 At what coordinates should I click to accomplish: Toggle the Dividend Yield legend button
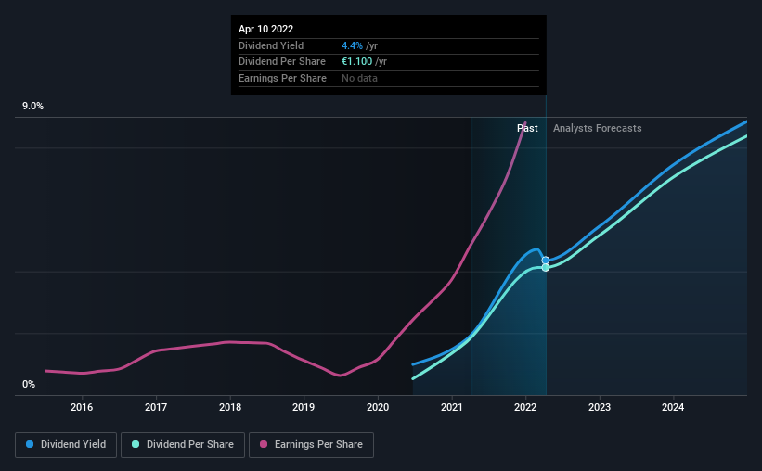(x=66, y=445)
